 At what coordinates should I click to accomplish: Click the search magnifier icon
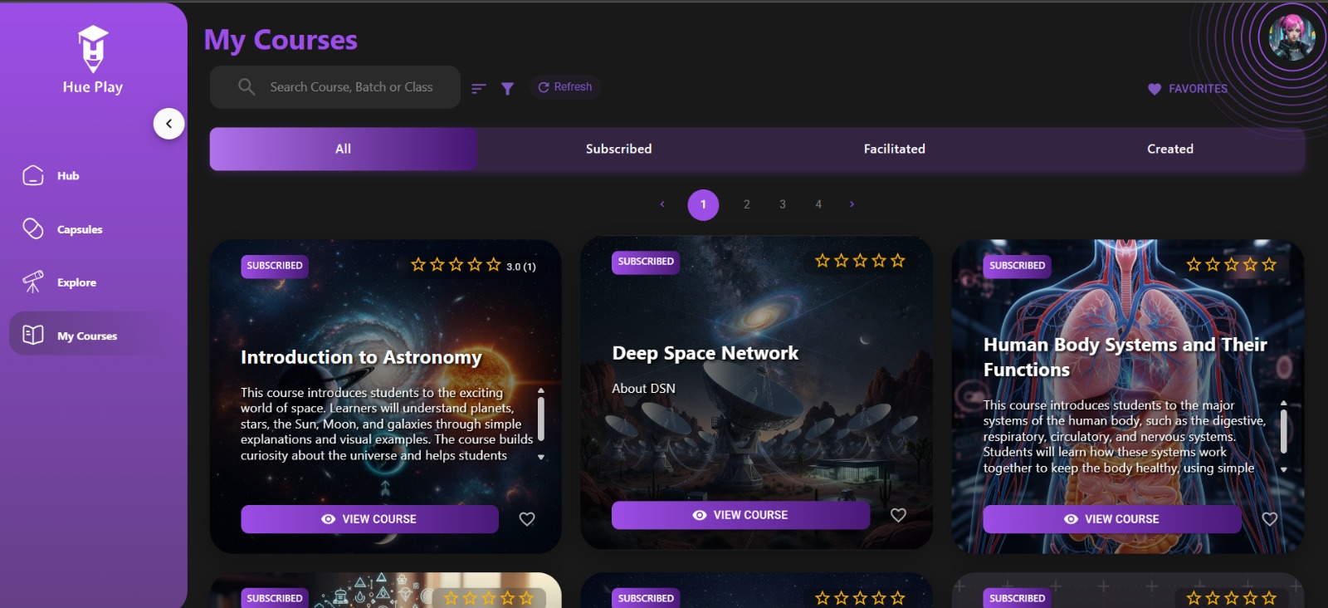click(247, 86)
